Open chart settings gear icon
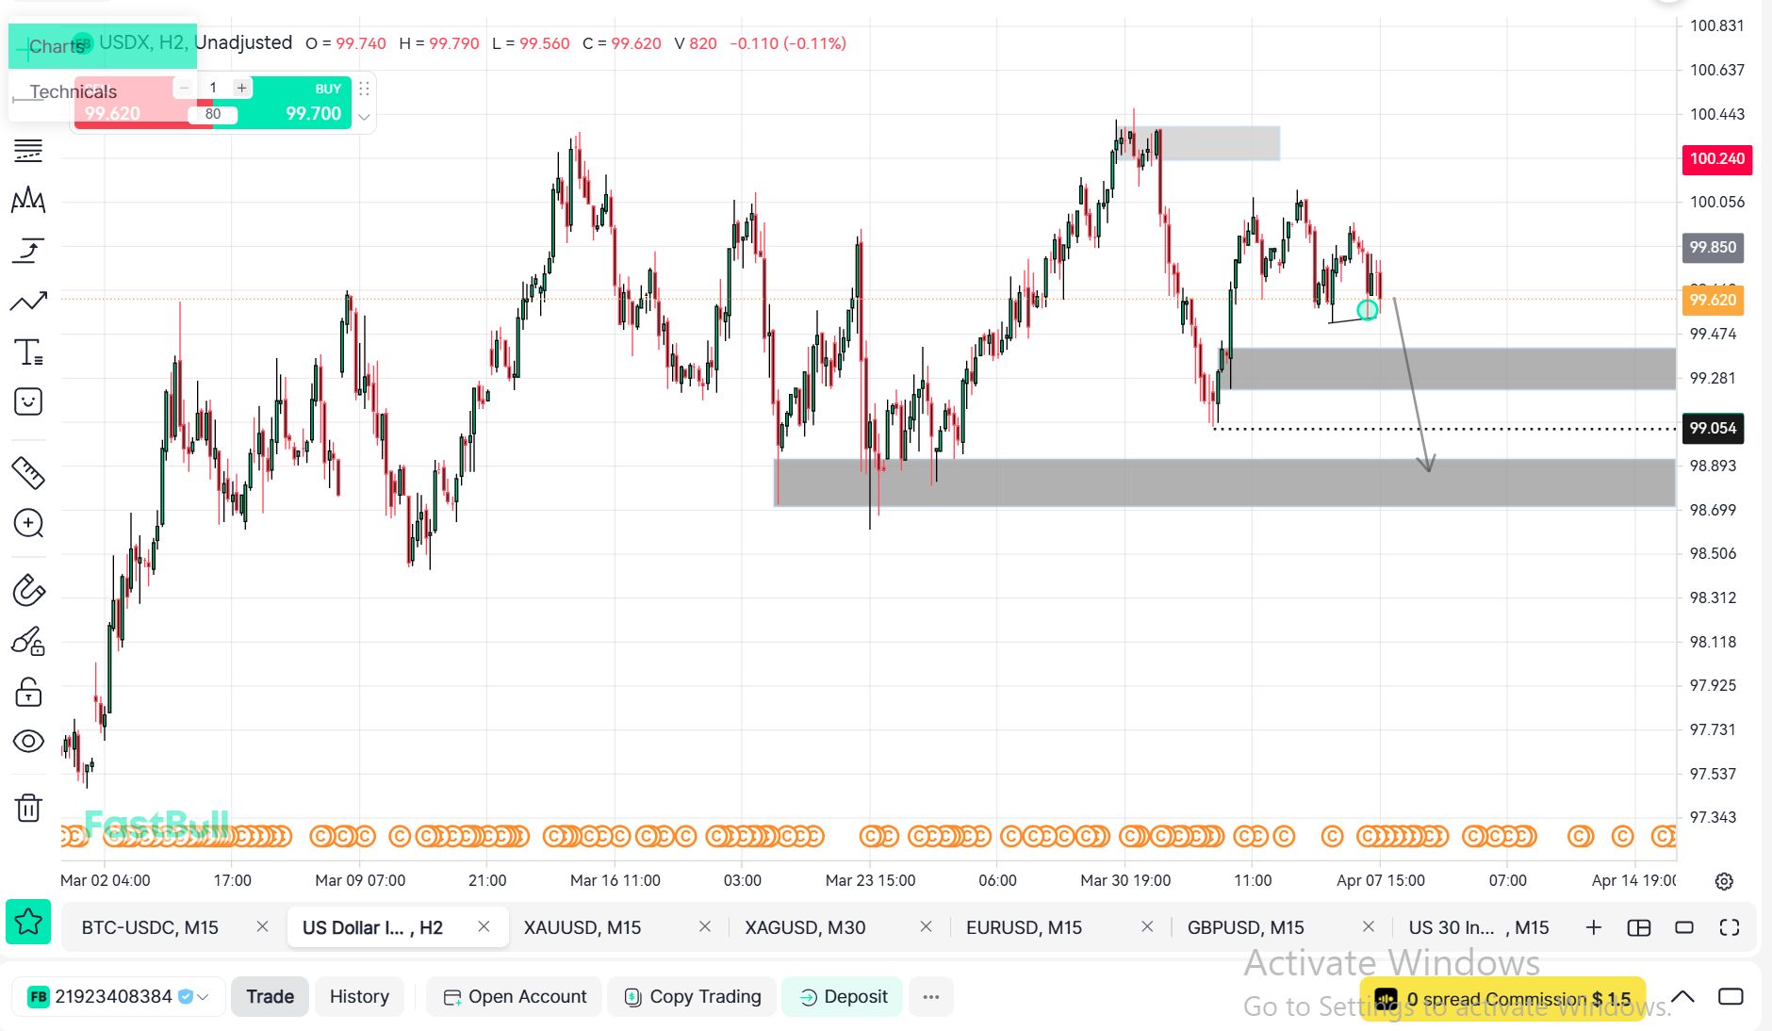Image resolution: width=1772 pixels, height=1031 pixels. click(x=1724, y=881)
